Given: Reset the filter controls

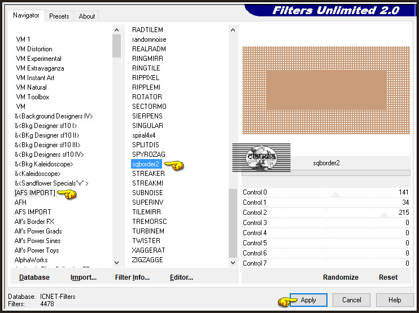Looking at the screenshot, I should click(x=388, y=277).
